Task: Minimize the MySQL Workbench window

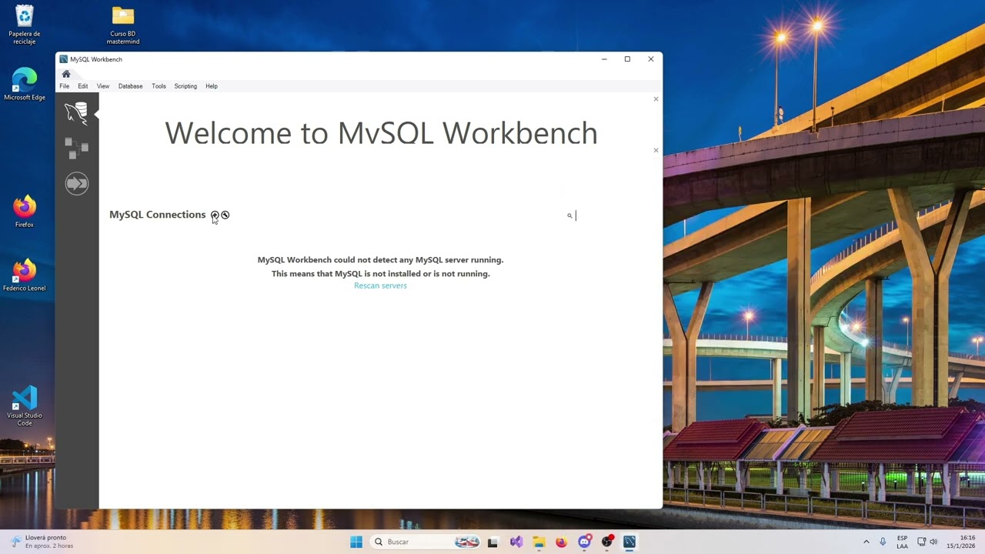Action: pos(604,59)
